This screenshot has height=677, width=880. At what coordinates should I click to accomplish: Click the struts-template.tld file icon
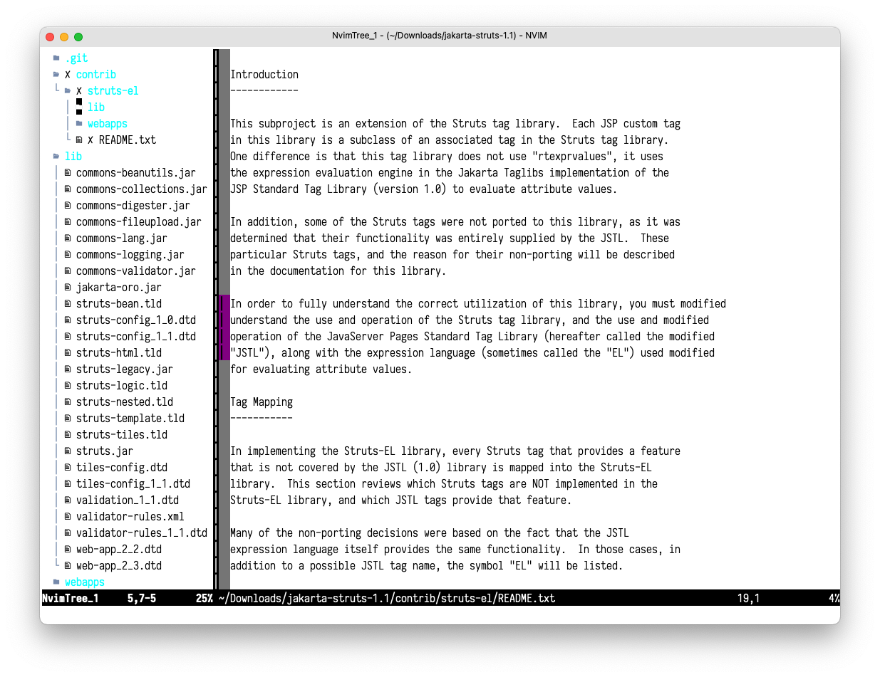[x=68, y=419]
